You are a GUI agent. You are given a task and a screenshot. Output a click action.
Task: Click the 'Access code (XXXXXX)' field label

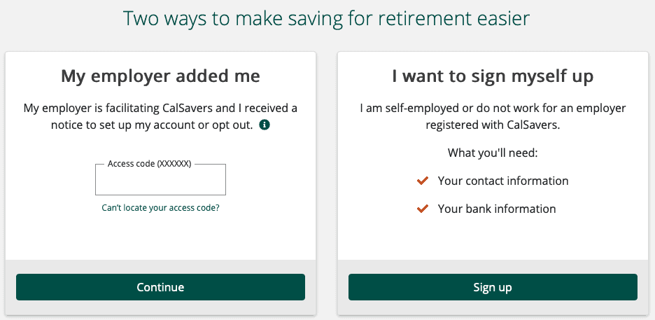click(149, 164)
